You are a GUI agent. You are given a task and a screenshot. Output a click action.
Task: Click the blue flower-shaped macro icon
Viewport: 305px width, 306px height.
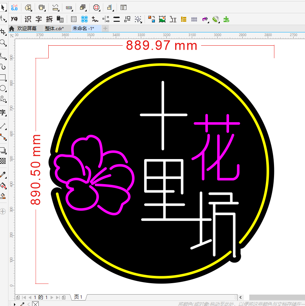pyautogui.click(x=84, y=19)
